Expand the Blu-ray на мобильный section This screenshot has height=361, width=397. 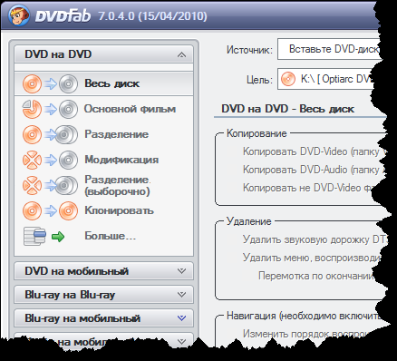pos(181,318)
